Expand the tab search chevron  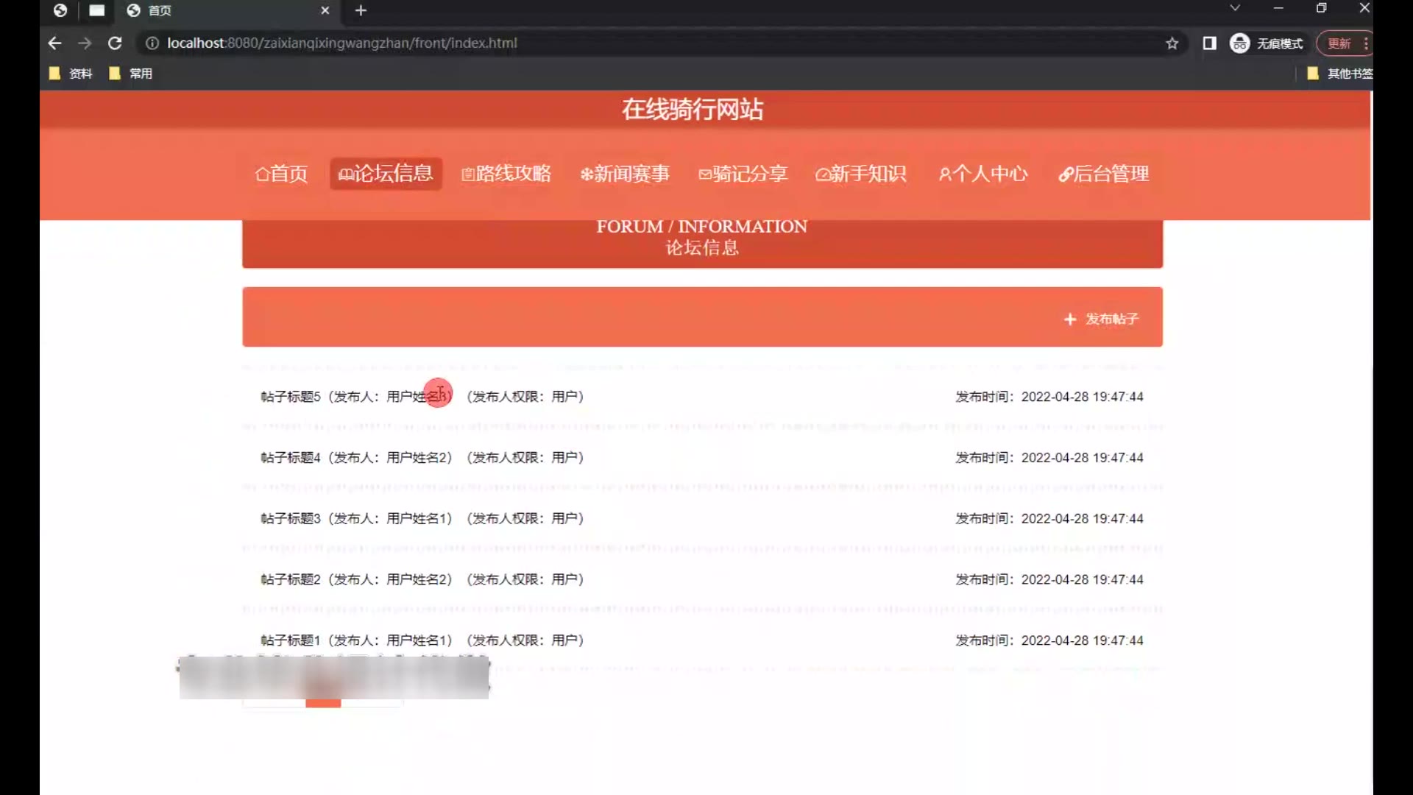1235,8
